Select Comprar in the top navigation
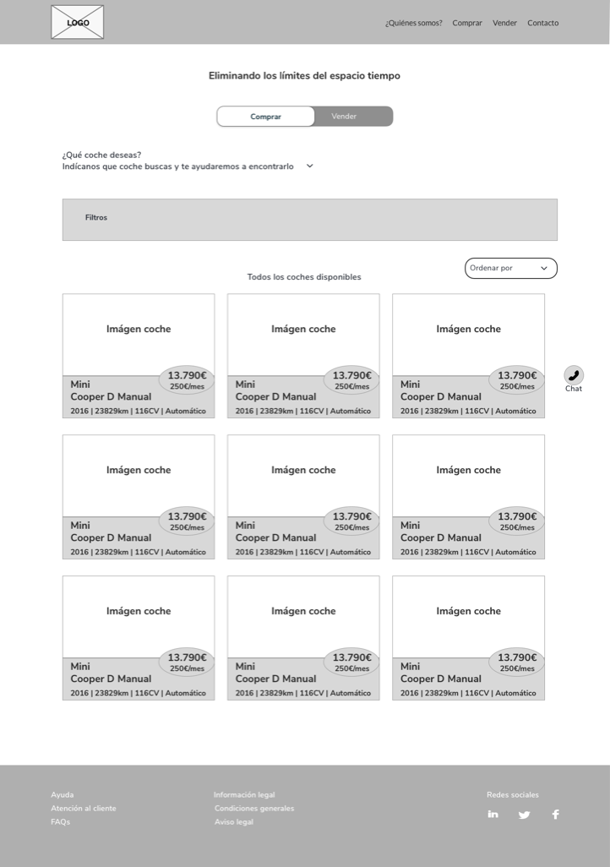Viewport: 610px width, 867px height. [467, 23]
